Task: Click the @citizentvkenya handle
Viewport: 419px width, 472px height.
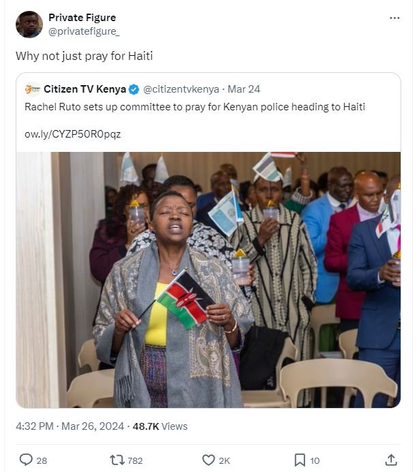Action: pos(181,89)
